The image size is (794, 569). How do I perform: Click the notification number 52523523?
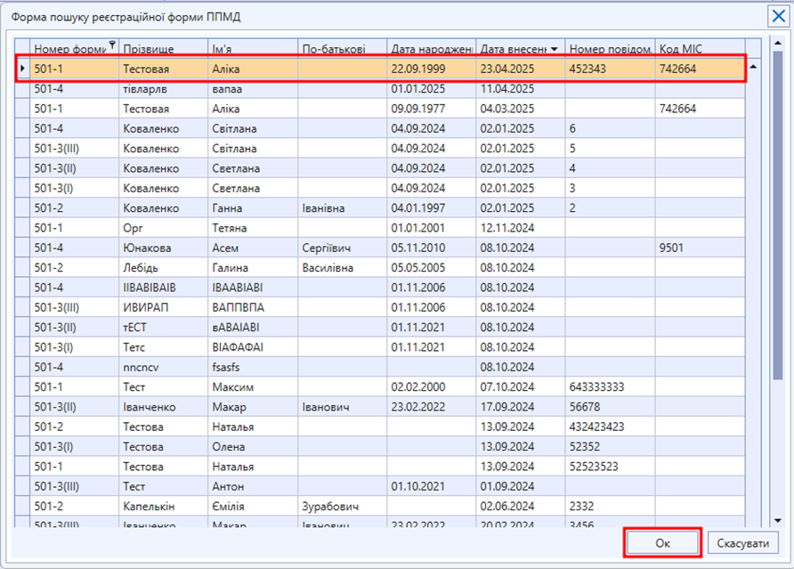point(610,466)
